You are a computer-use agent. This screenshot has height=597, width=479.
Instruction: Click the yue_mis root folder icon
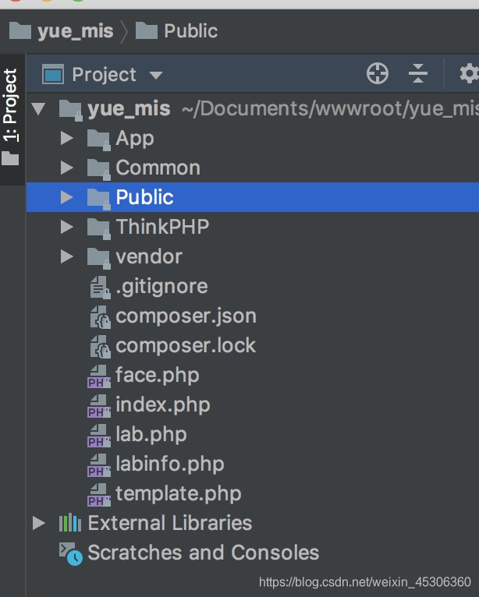[x=71, y=110]
